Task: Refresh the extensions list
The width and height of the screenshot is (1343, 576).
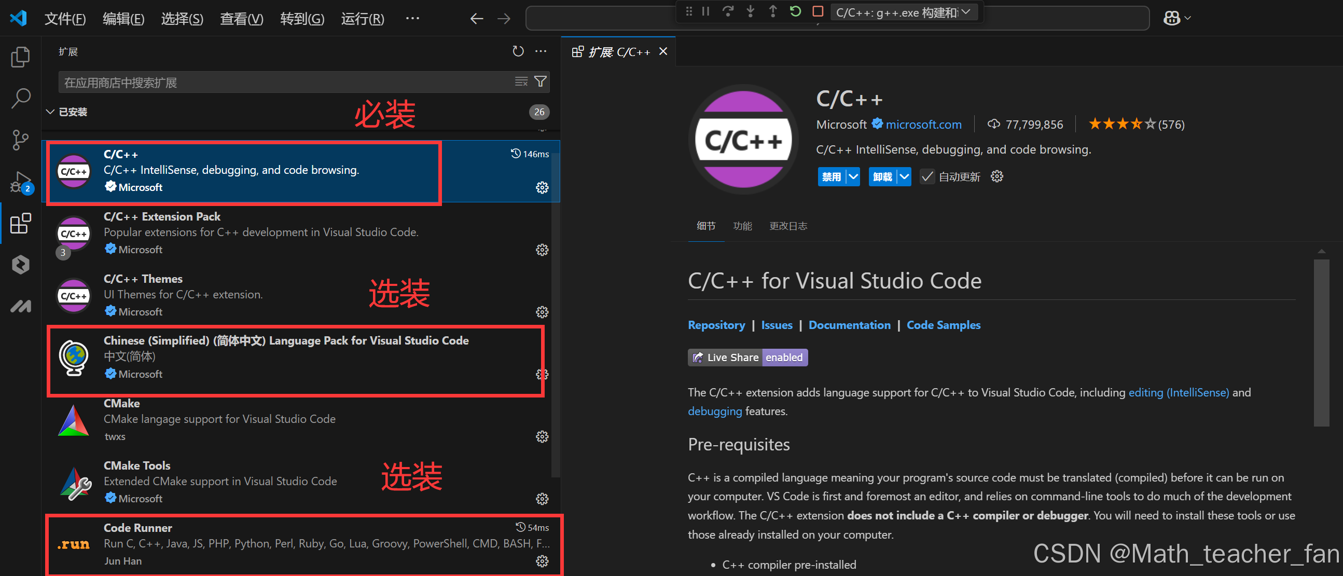Action: 518,51
